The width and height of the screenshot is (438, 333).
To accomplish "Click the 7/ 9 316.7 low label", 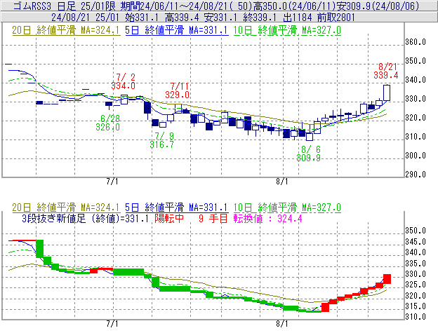I will click(x=161, y=140).
